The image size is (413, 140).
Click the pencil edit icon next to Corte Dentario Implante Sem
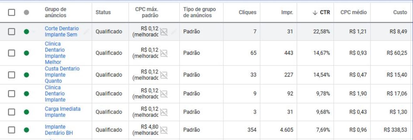86,31
